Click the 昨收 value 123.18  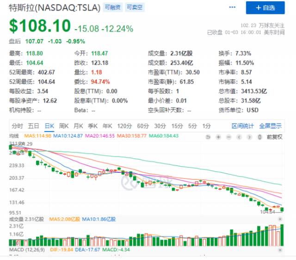(100, 63)
